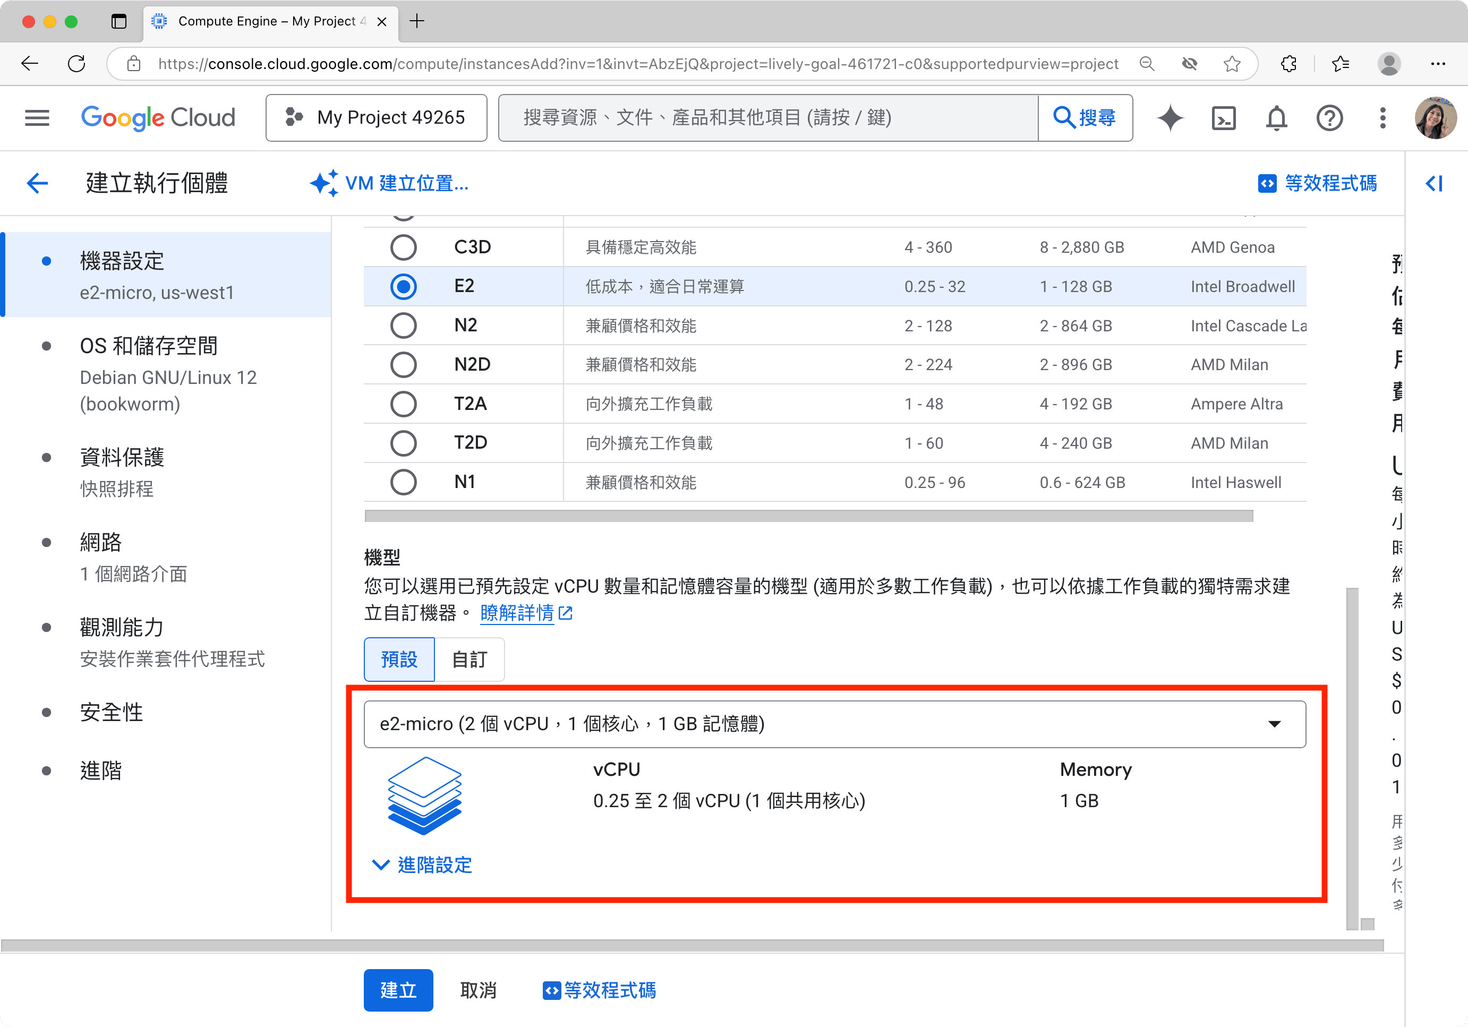Click the 搜尋 search button
This screenshot has width=1468, height=1027.
(x=1085, y=117)
